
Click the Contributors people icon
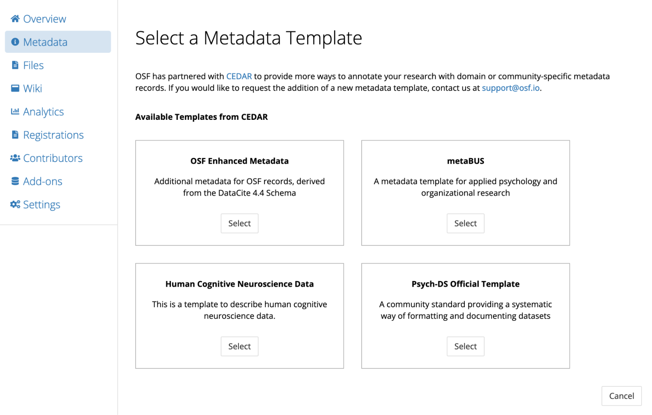15,158
